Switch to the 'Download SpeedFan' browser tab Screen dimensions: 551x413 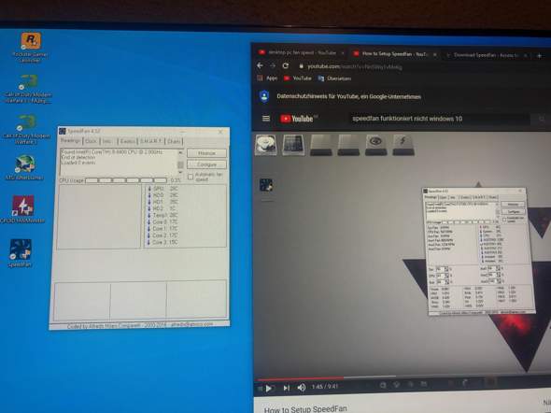[486, 55]
